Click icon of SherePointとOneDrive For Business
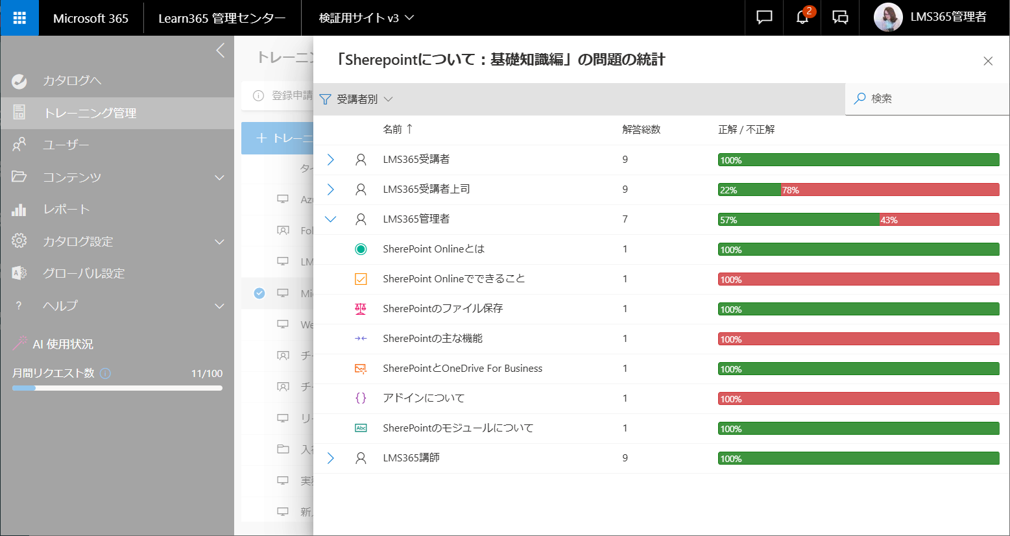The width and height of the screenshot is (1010, 536). pos(361,369)
